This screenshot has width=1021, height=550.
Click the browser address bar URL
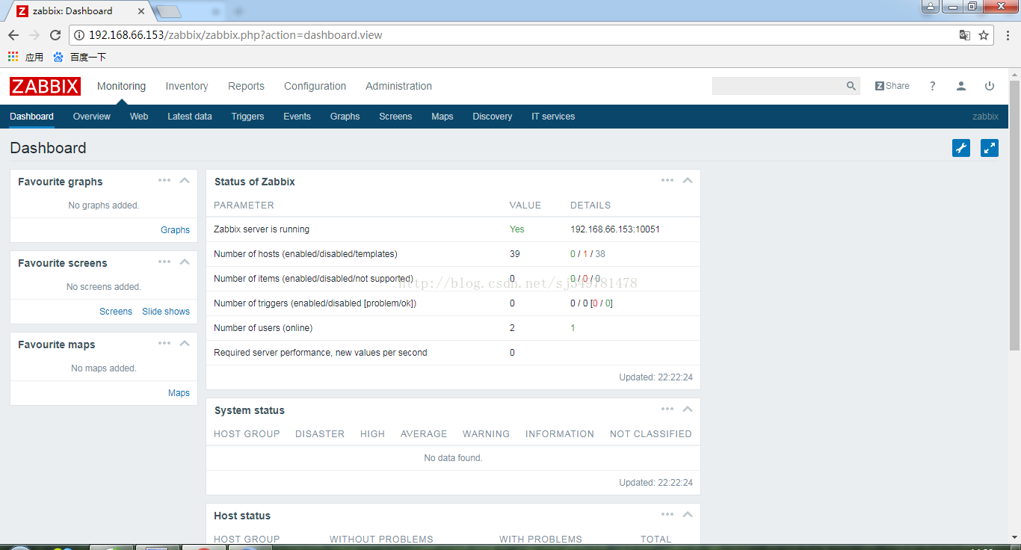235,35
